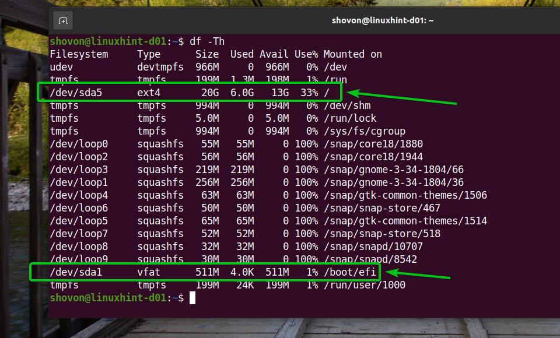Click the Mounted on column header
This screenshot has width=560, height=338.
(353, 54)
